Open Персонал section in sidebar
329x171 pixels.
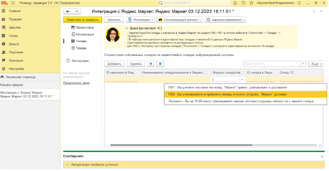pyautogui.click(x=16, y=52)
